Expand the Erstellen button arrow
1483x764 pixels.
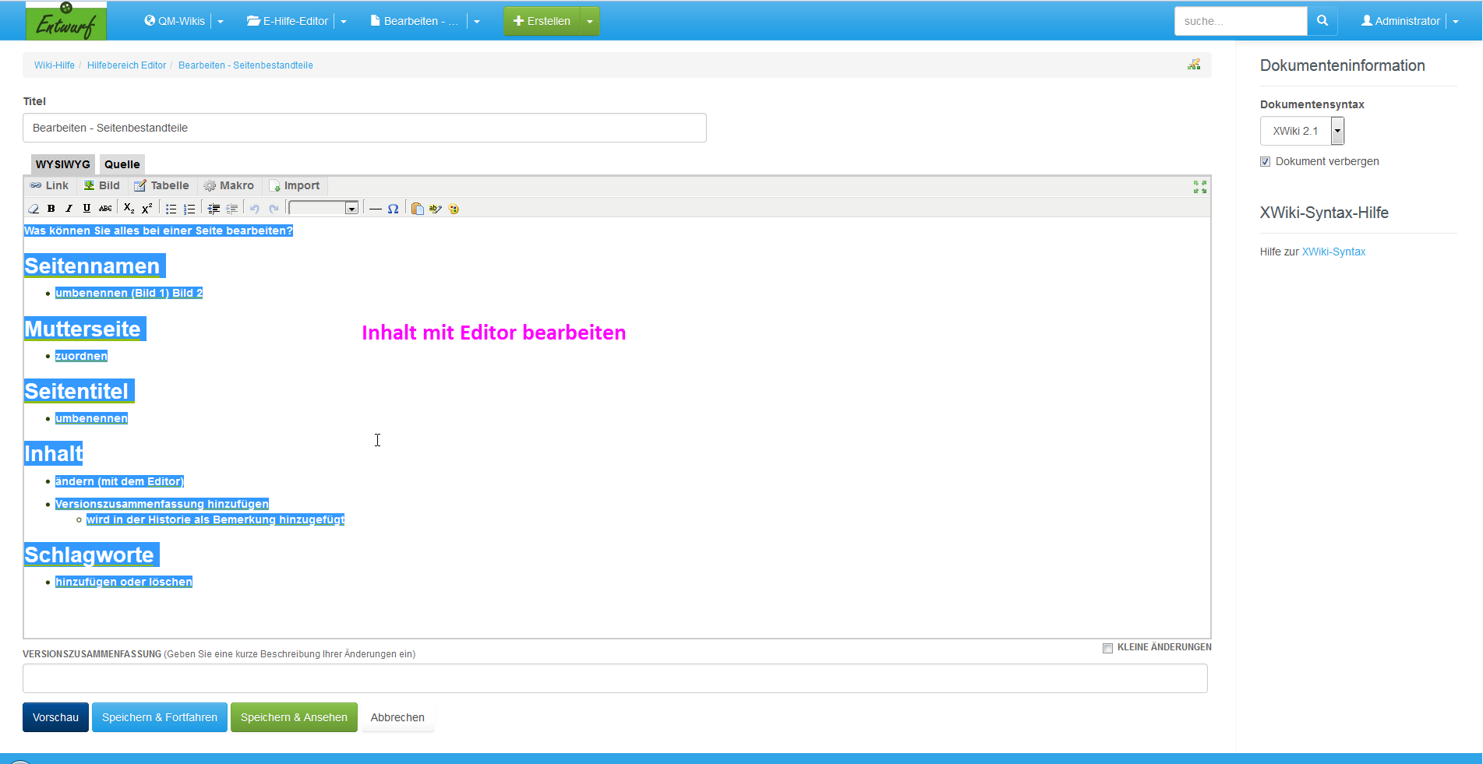tap(590, 21)
